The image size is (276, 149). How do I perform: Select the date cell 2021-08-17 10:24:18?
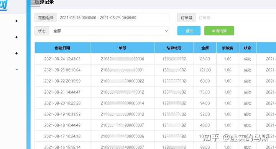(62, 136)
